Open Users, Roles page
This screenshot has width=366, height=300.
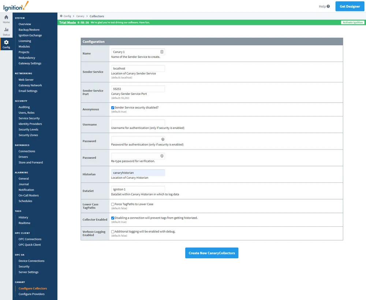(26, 112)
